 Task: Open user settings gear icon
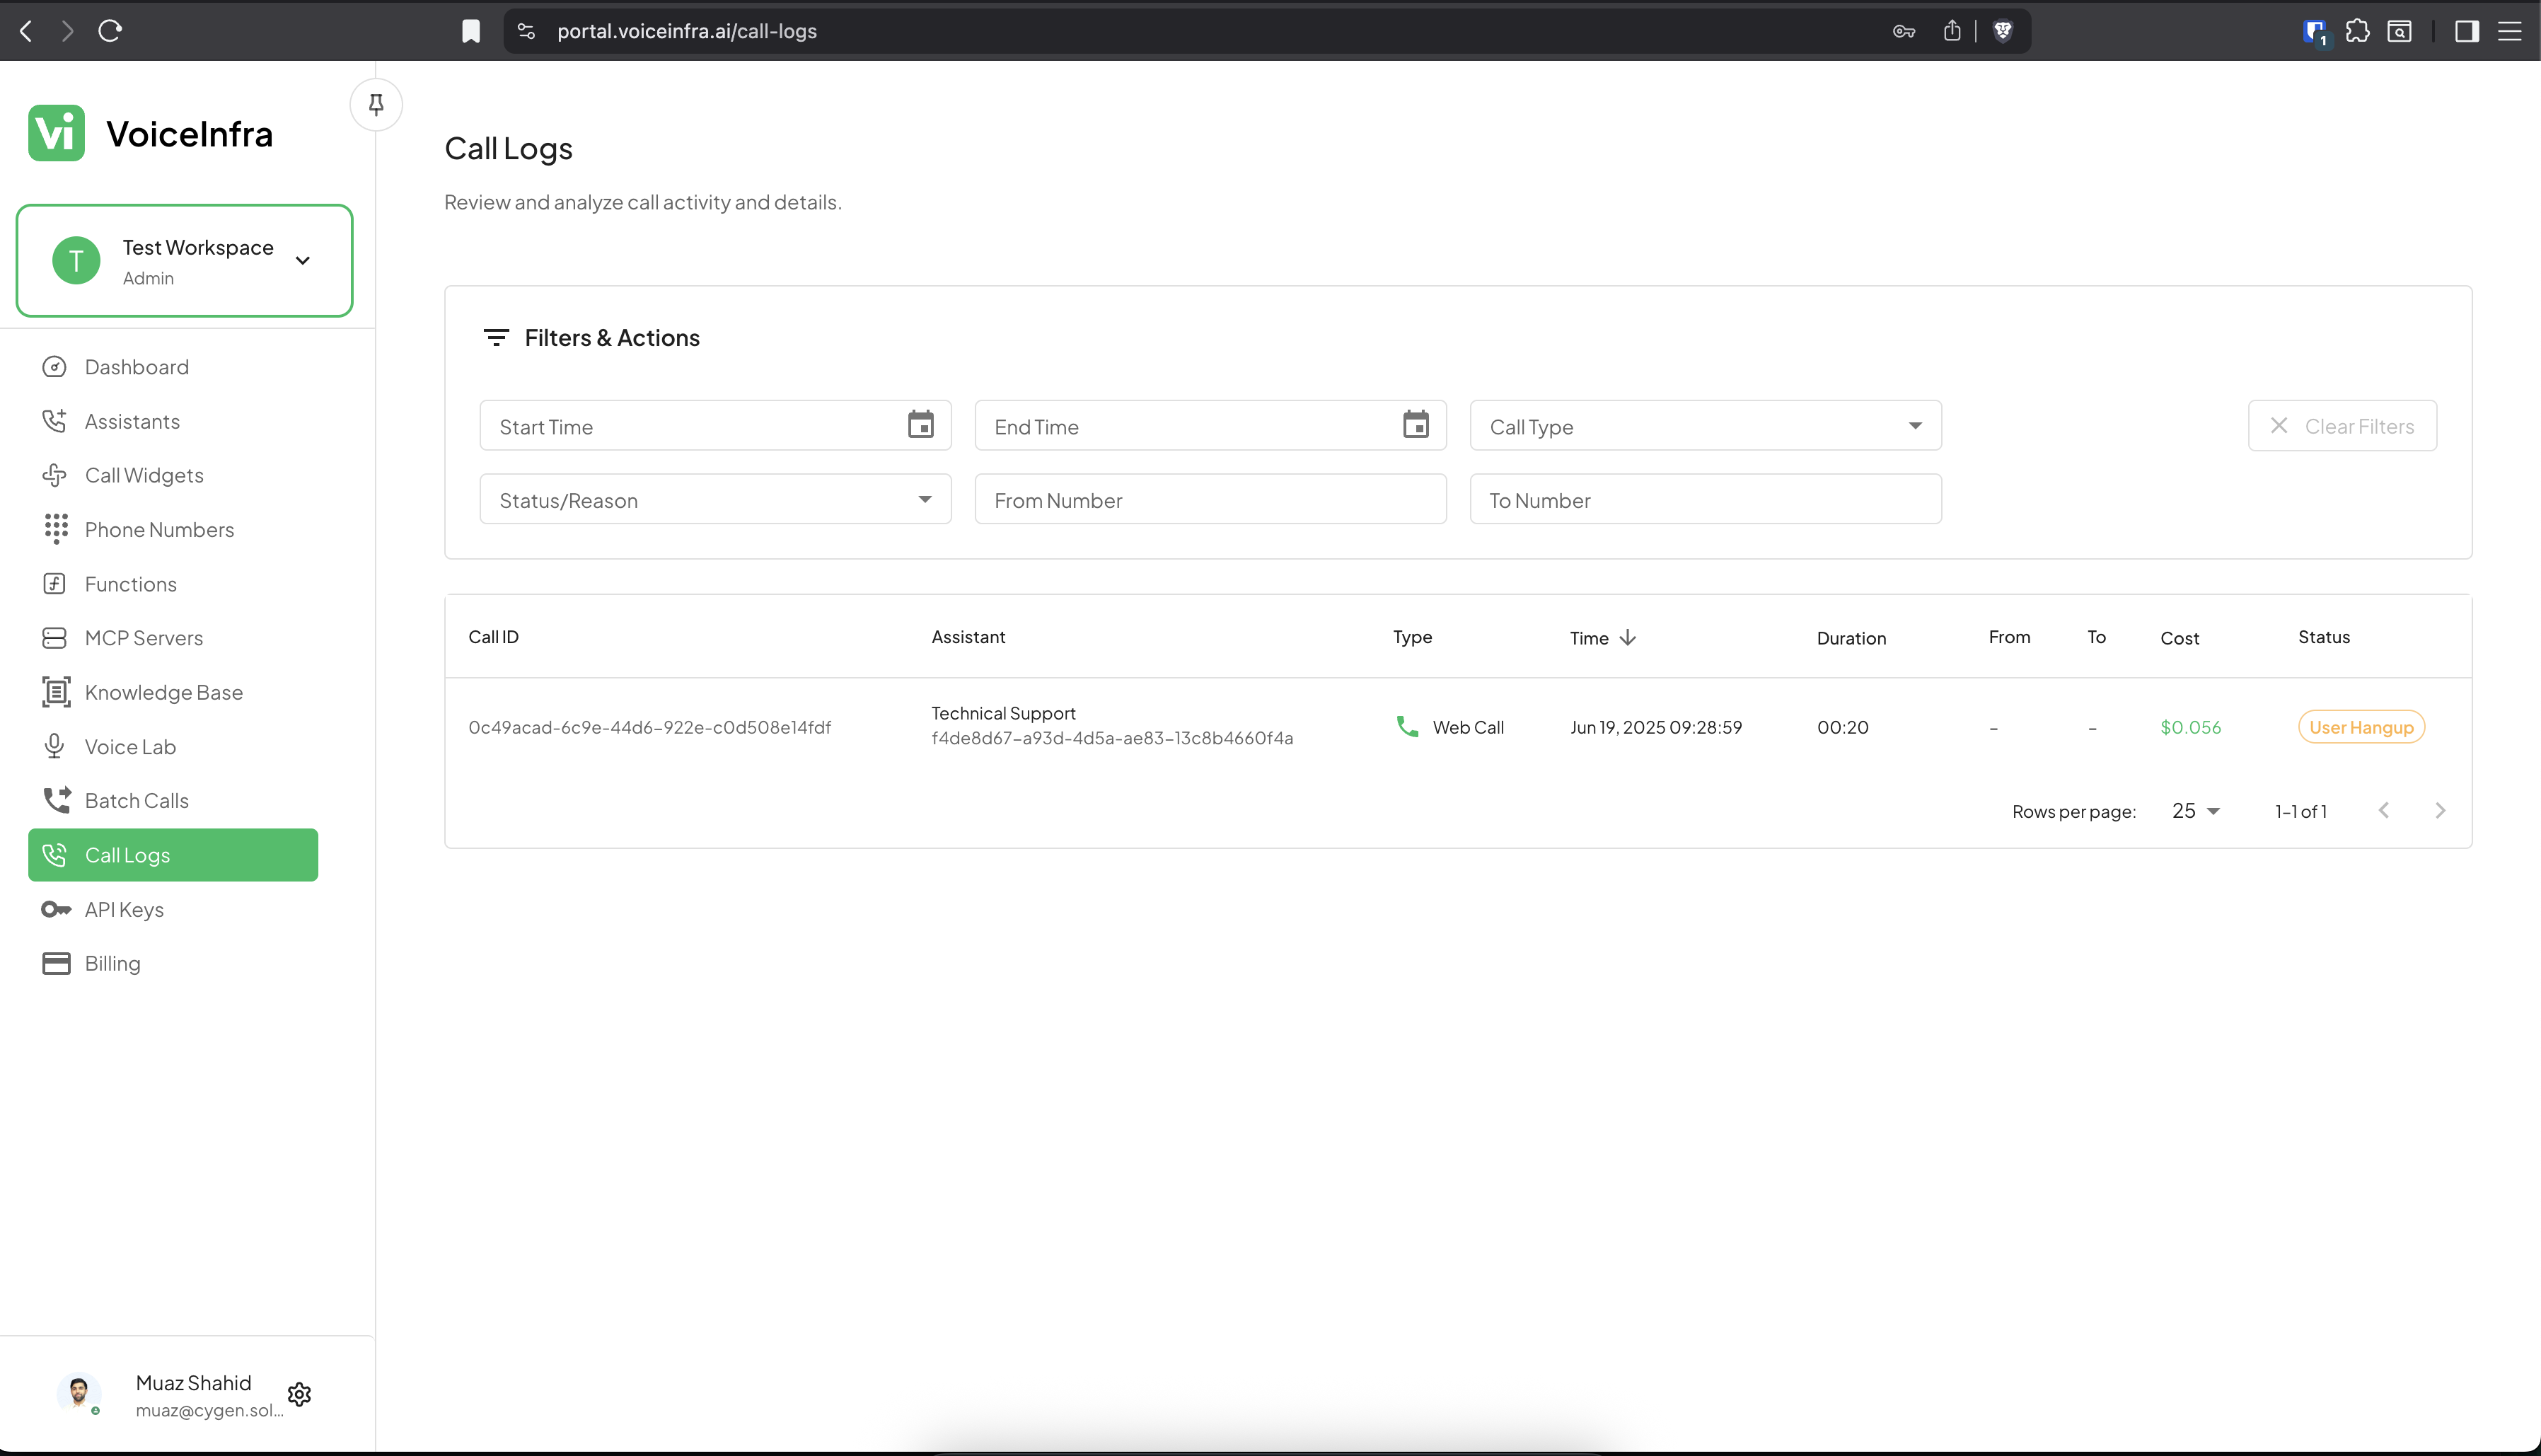coord(299,1394)
